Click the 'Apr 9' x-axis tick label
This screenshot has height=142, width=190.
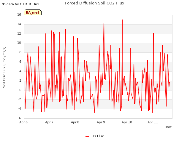click(x=101, y=122)
